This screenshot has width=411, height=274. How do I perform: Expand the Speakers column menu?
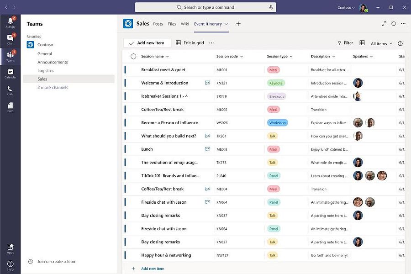(x=371, y=57)
